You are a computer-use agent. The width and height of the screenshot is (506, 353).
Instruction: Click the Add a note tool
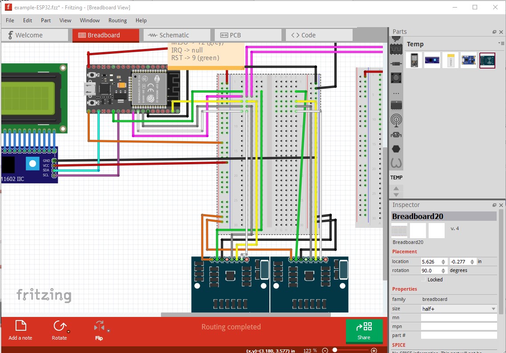coord(20,329)
